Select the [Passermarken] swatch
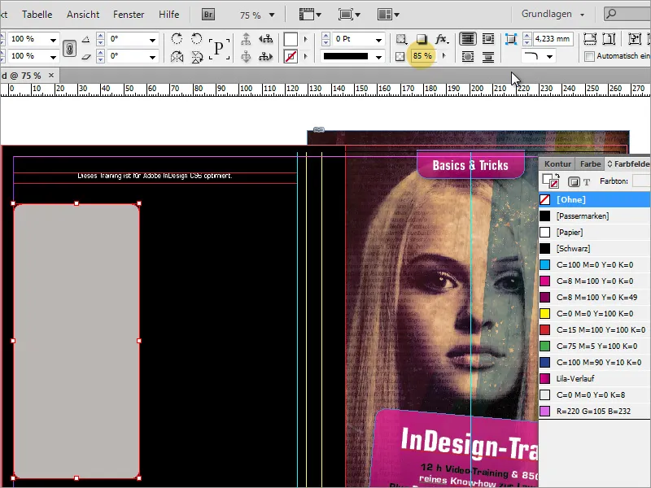Image resolution: width=651 pixels, height=488 pixels. pyautogui.click(x=595, y=216)
